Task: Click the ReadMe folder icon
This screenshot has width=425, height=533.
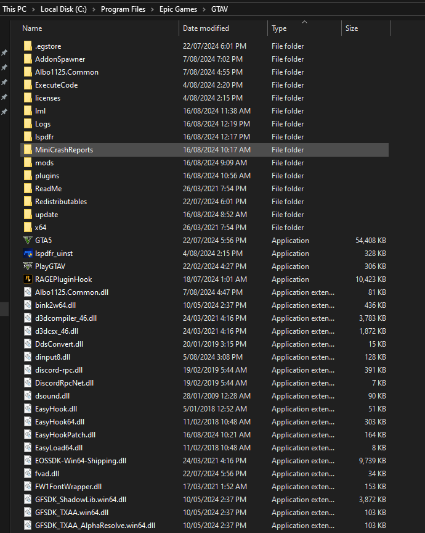Action: click(28, 188)
